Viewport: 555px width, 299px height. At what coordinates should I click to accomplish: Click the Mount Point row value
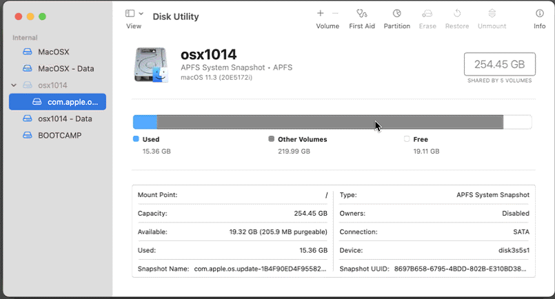tap(326, 195)
